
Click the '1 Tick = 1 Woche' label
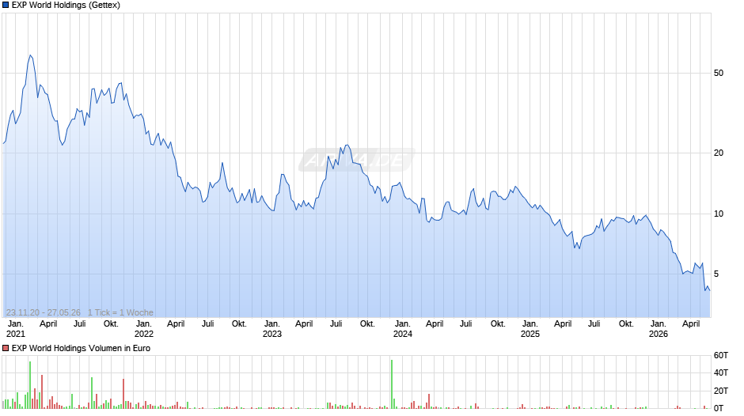coord(120,312)
